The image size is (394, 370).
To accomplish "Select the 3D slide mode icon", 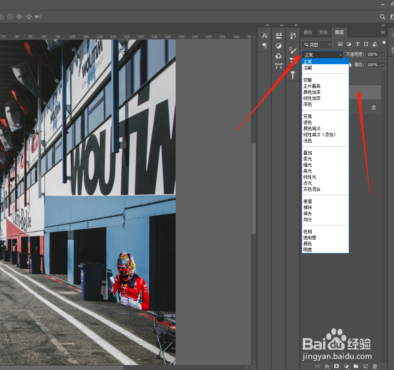I will click(x=28, y=17).
